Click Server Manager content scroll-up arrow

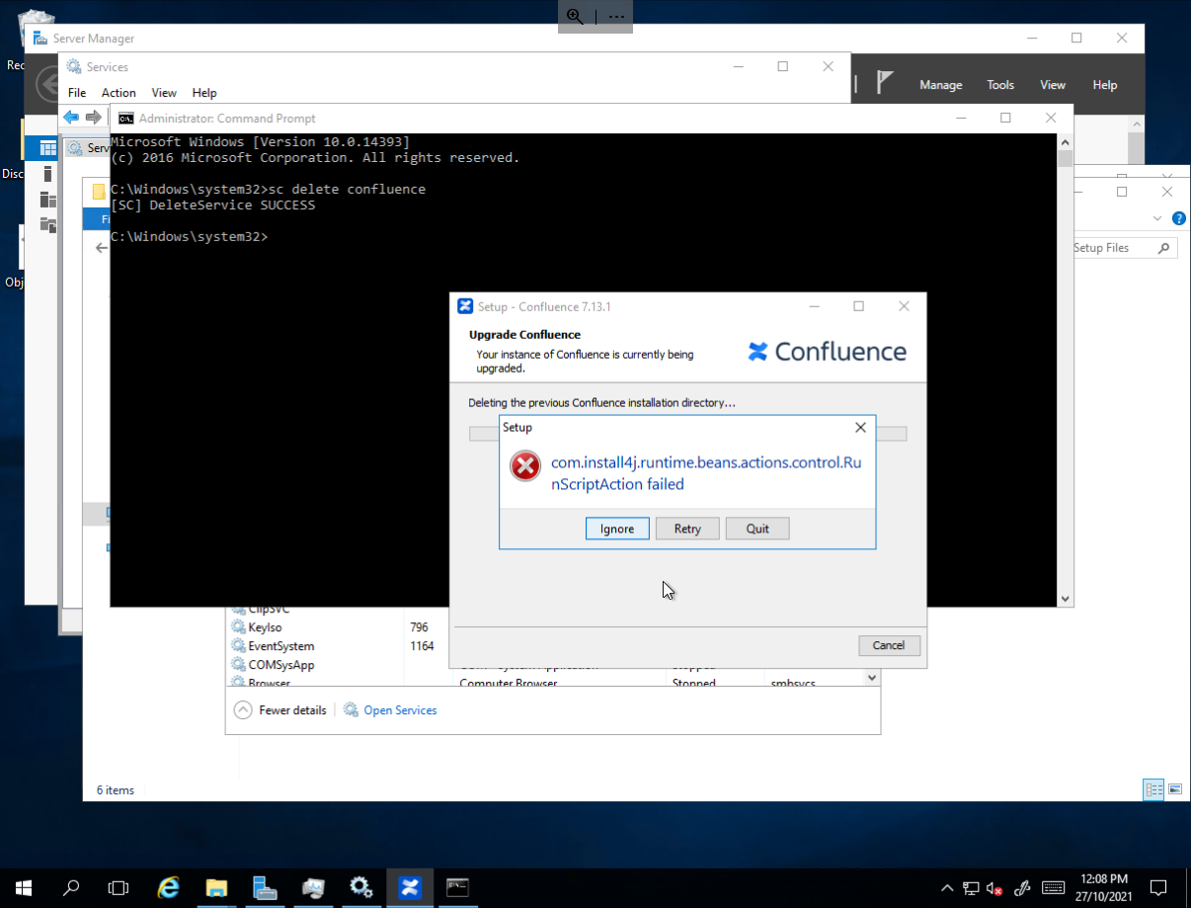[1136, 124]
